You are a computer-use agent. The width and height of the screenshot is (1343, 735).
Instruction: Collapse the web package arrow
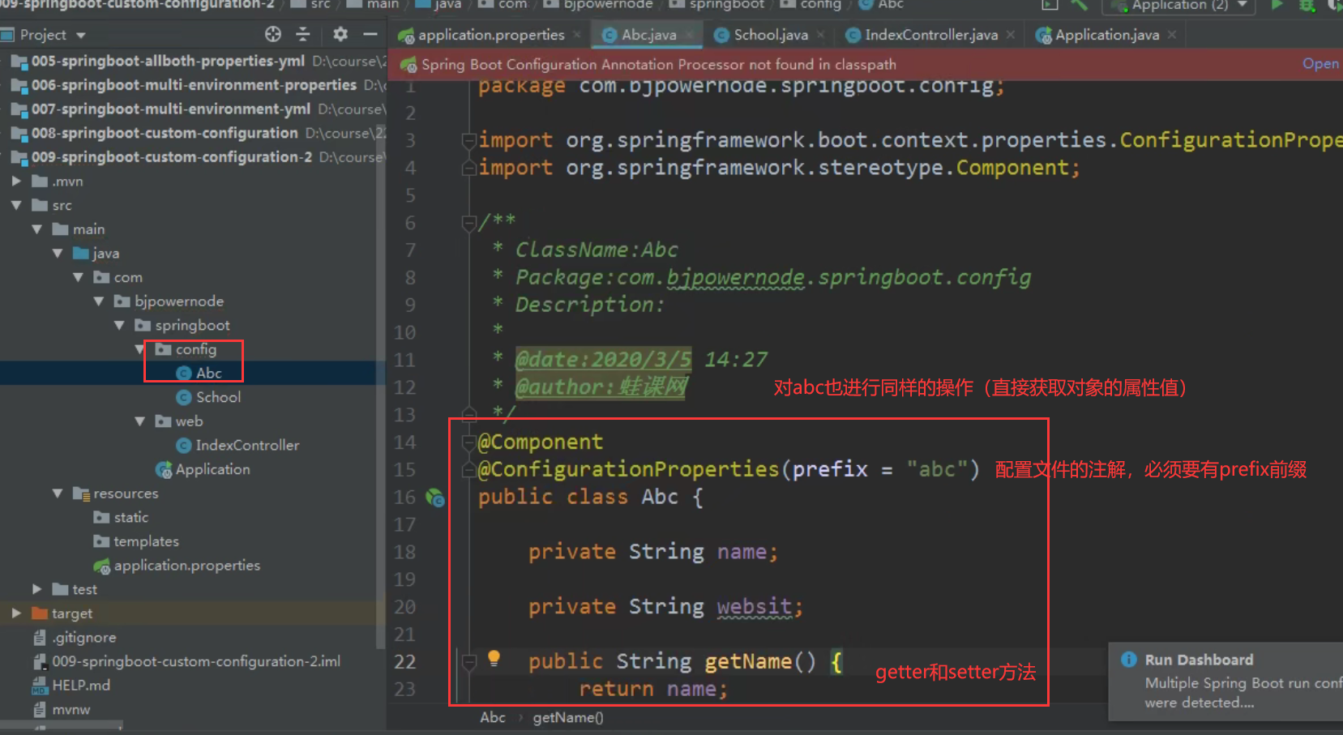coord(140,421)
